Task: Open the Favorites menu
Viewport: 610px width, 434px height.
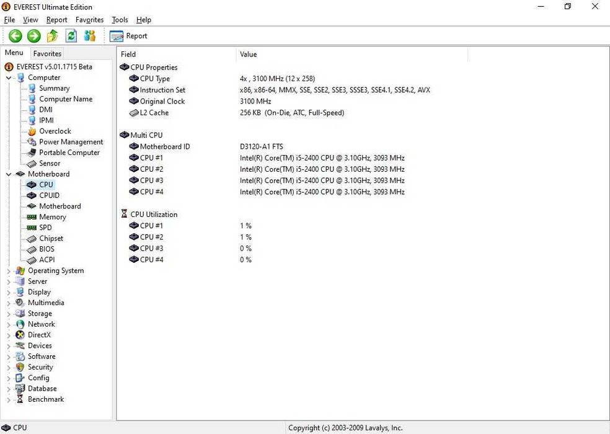Action: click(x=89, y=20)
